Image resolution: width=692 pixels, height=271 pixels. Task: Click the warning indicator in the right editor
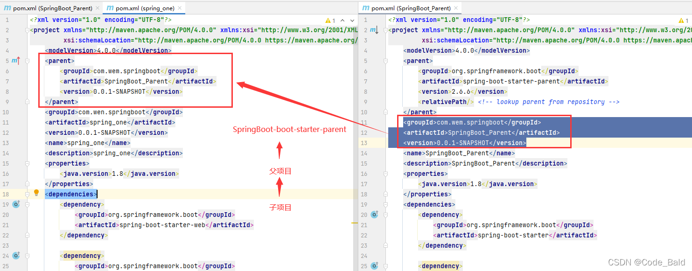(x=684, y=21)
